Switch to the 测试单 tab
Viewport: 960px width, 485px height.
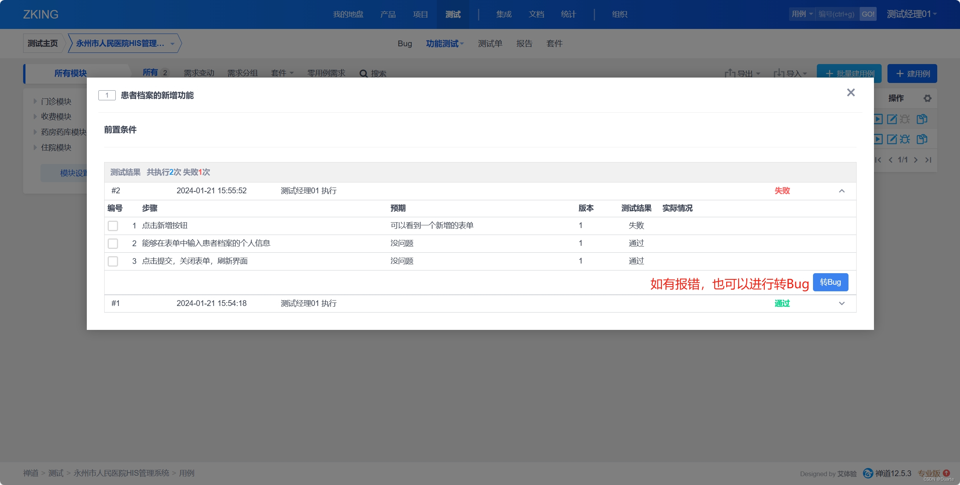tap(490, 44)
